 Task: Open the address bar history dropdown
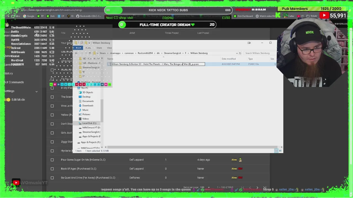tap(237, 53)
